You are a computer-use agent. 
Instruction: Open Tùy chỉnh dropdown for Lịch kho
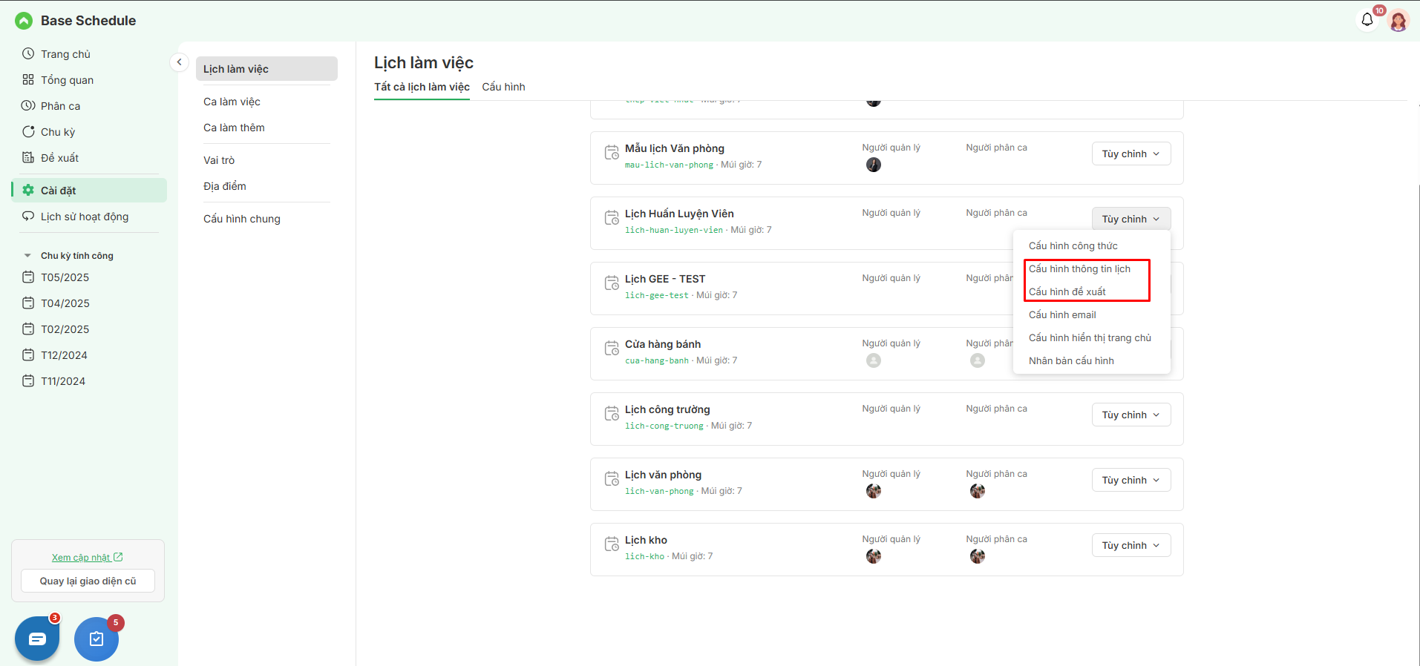click(x=1131, y=545)
